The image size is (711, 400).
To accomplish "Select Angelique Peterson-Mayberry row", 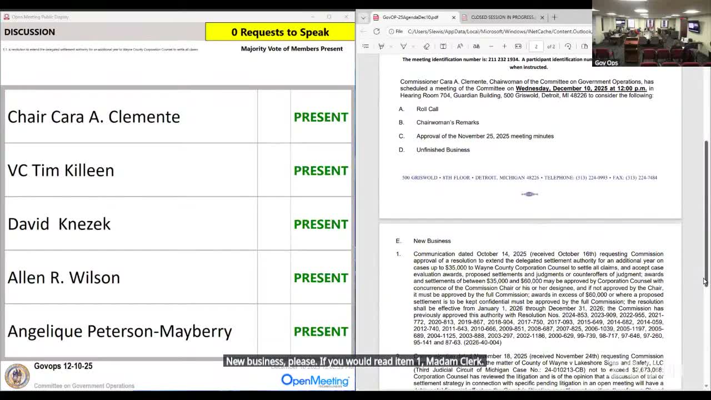I will click(x=178, y=331).
